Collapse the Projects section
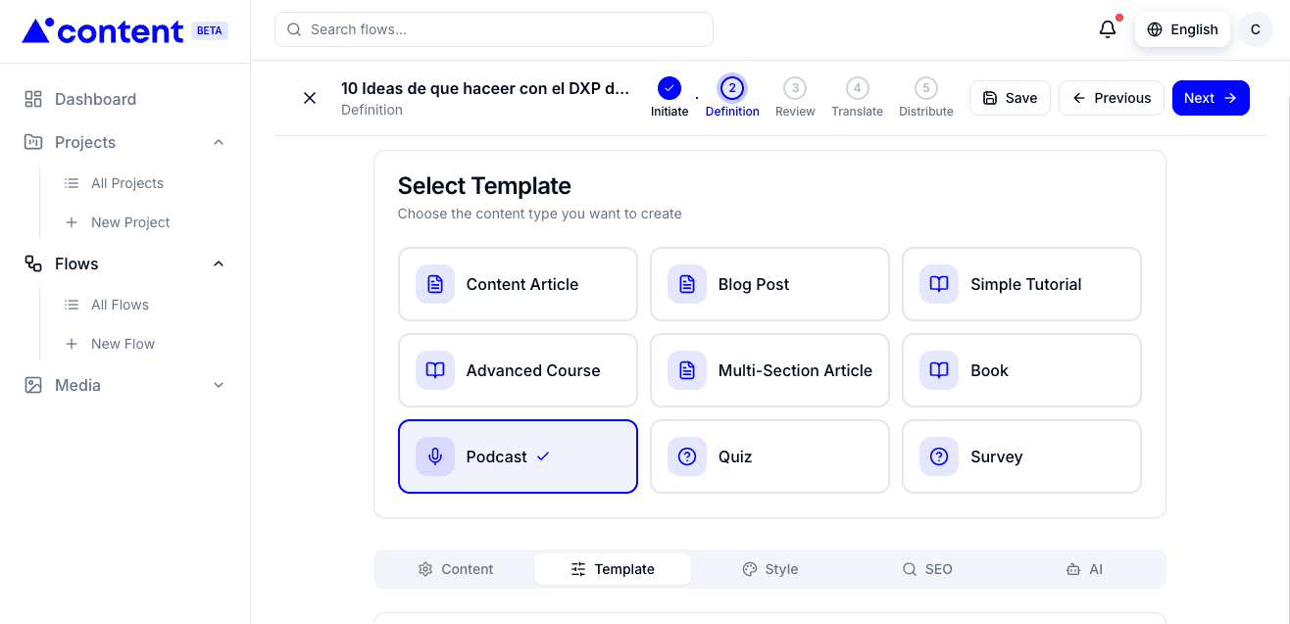The image size is (1290, 624). (x=218, y=141)
